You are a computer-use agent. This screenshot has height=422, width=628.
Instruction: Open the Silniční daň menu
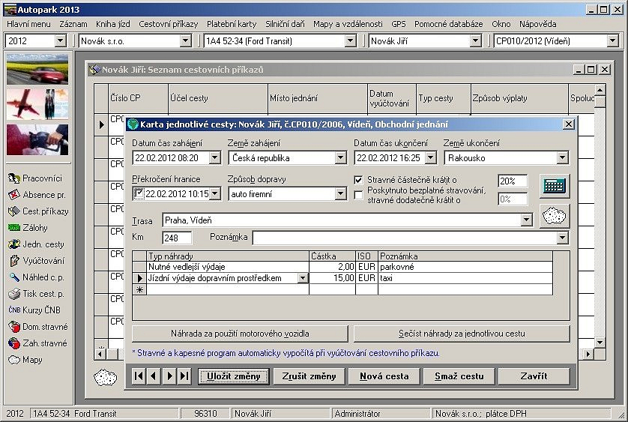tap(285, 24)
